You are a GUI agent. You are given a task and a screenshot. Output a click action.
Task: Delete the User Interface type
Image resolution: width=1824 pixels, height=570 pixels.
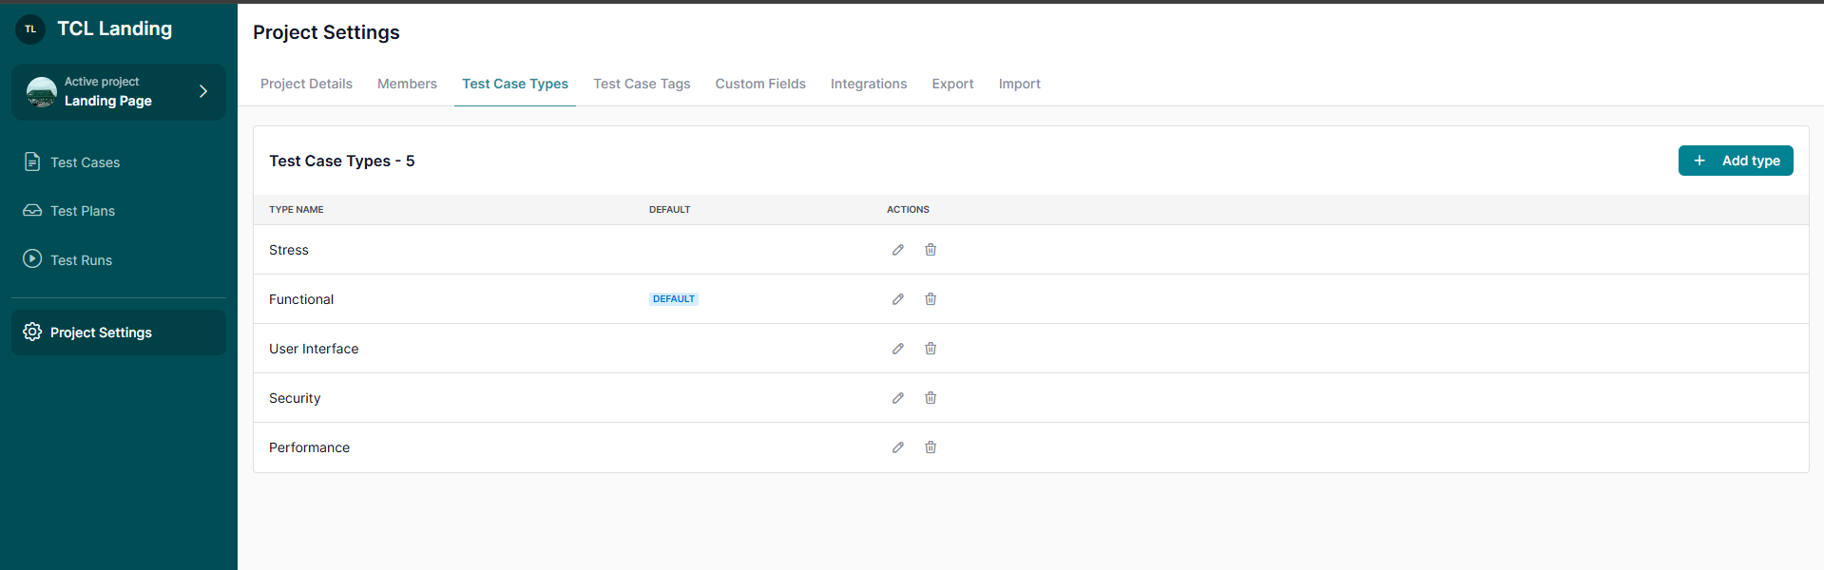[x=931, y=349]
